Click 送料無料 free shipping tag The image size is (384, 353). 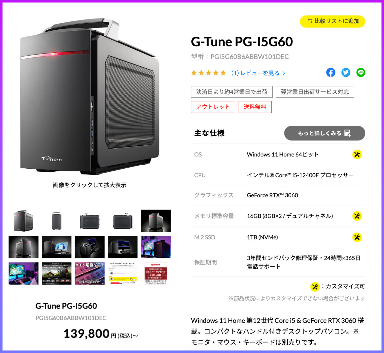tap(255, 107)
